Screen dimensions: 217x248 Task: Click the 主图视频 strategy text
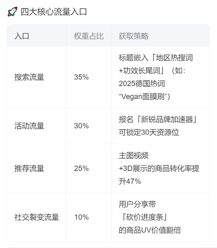click(134, 155)
